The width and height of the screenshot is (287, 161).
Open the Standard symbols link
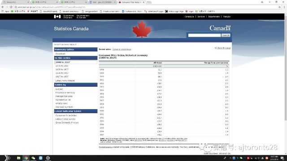click(x=64, y=107)
